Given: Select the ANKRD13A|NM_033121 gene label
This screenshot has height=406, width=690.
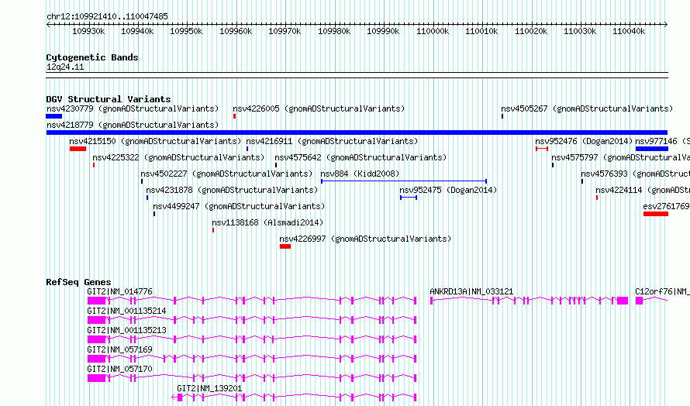Looking at the screenshot, I should point(471,291).
